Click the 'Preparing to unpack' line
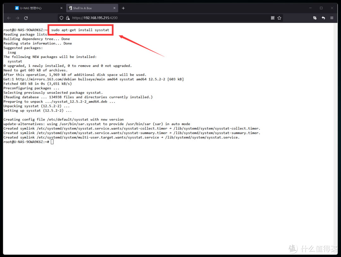This screenshot has width=341, height=257. tap(59, 102)
